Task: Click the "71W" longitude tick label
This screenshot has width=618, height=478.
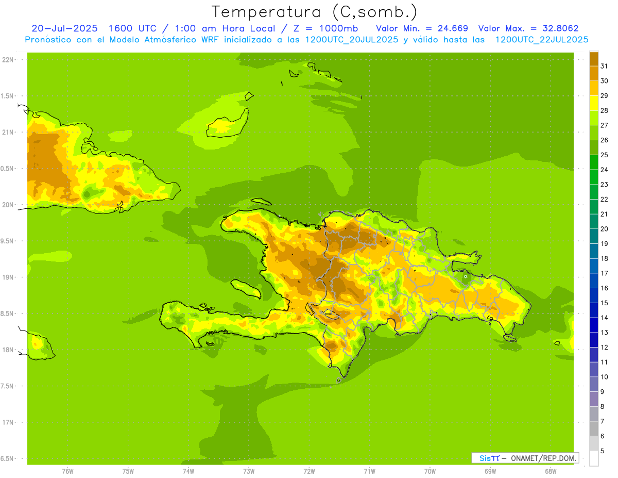Action: (x=369, y=471)
